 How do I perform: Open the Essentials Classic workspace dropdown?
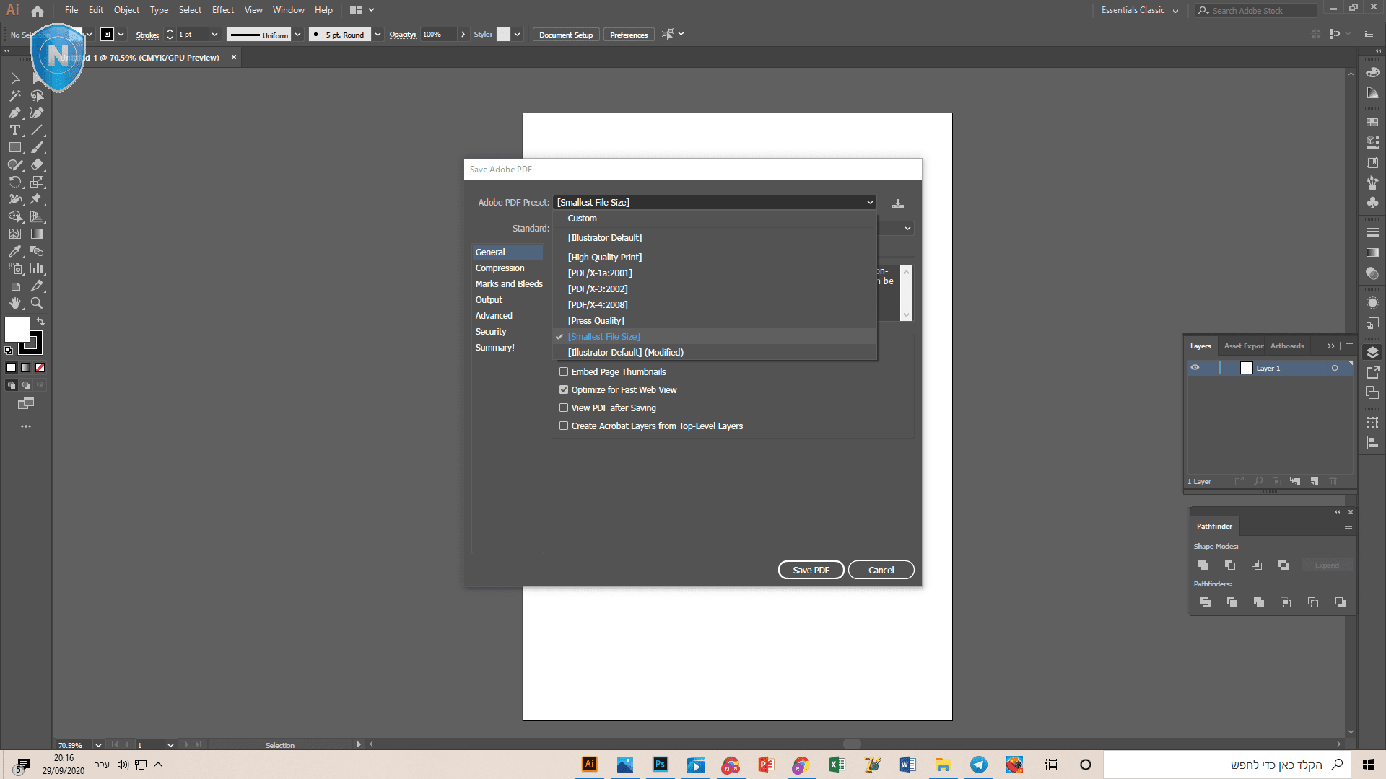click(x=1140, y=11)
